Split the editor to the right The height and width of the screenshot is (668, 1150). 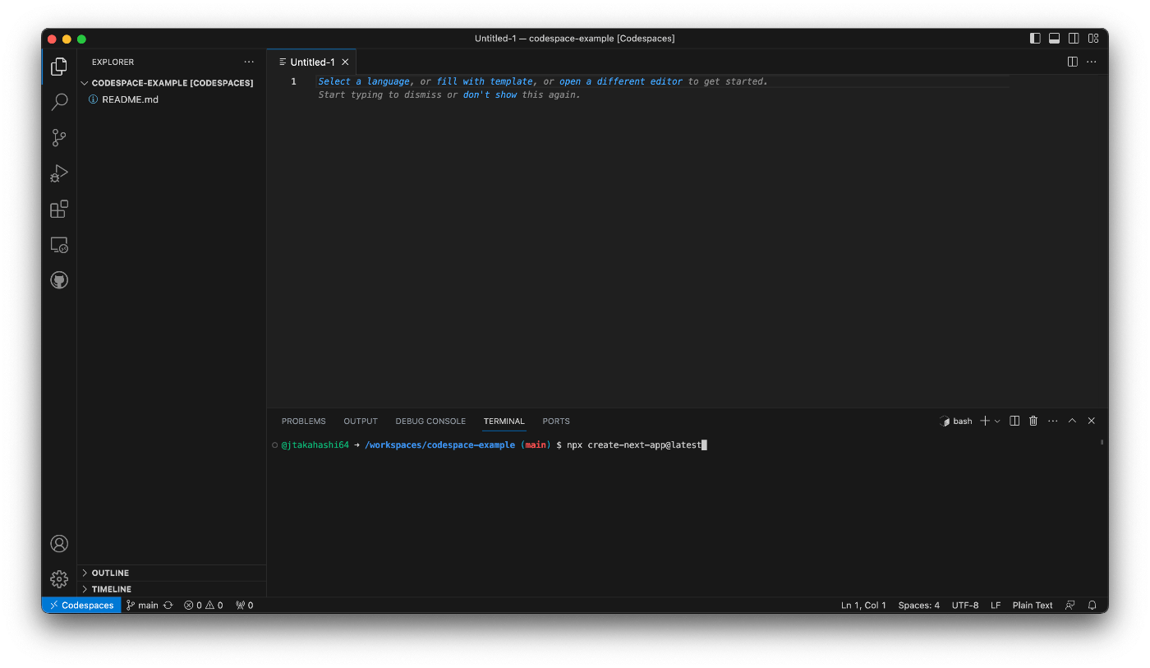(1072, 62)
